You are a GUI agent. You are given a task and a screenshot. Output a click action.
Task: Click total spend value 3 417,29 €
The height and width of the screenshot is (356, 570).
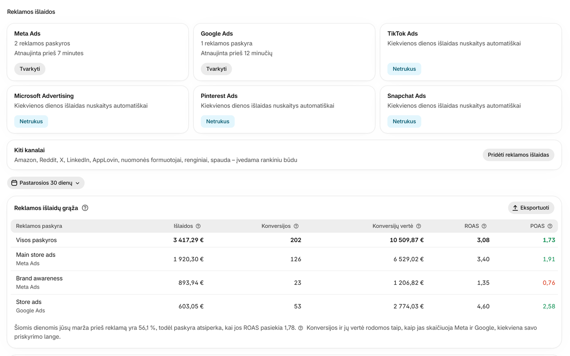[188, 240]
